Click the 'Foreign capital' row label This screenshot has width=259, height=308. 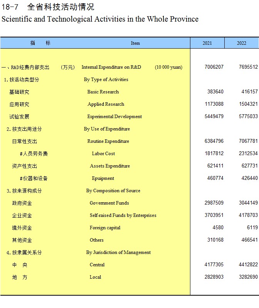coord(105,228)
